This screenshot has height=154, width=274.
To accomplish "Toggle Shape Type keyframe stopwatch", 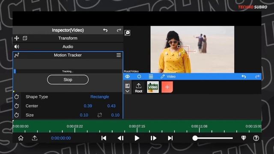I will point(17,97).
